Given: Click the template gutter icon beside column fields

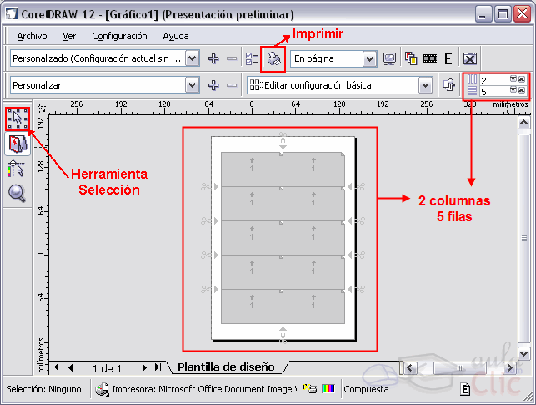Looking at the screenshot, I should point(449,85).
